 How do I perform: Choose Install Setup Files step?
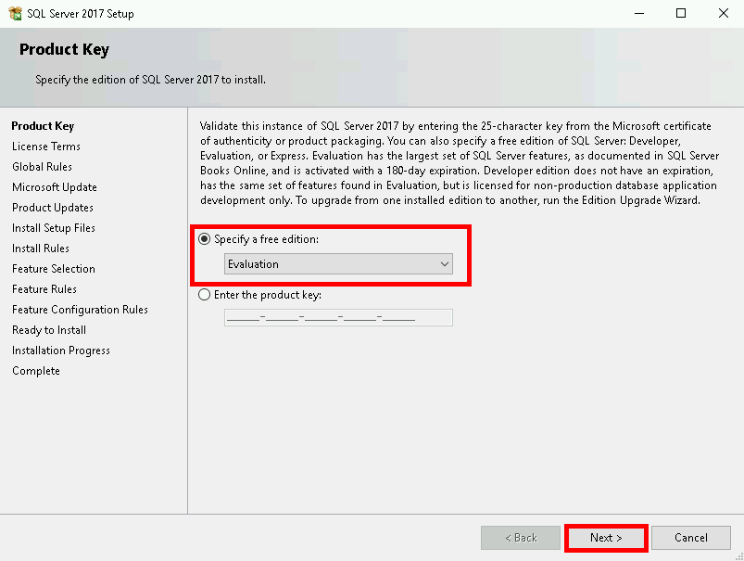pos(54,228)
